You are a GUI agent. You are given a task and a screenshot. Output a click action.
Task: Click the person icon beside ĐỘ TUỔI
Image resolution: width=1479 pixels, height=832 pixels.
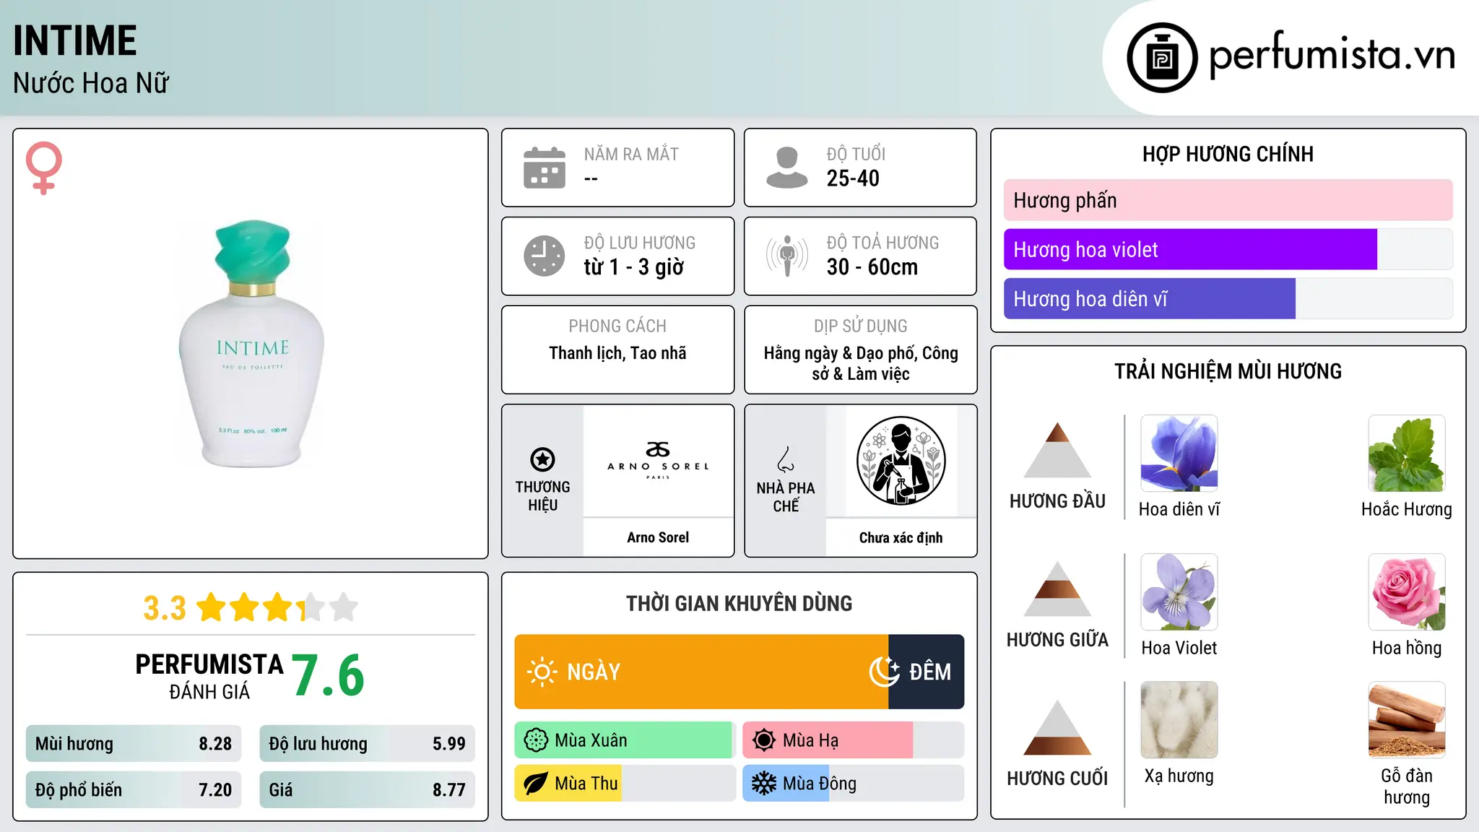(787, 168)
